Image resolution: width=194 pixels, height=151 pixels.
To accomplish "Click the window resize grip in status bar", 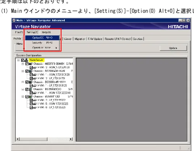I will coord(189,148).
